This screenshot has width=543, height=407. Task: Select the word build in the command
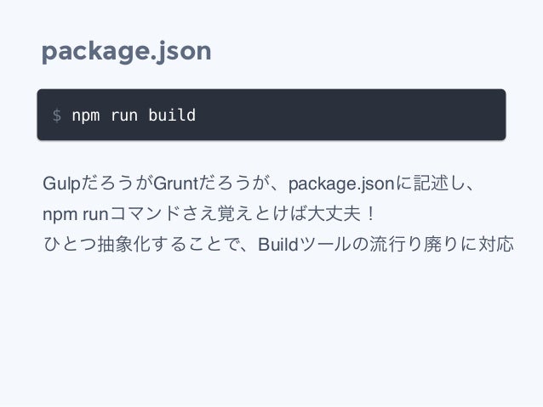172,116
